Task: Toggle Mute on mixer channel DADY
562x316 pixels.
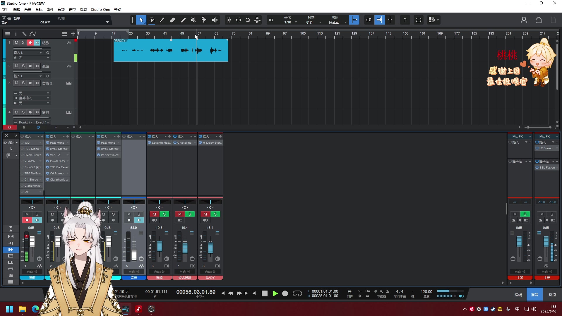Action: 205,214
